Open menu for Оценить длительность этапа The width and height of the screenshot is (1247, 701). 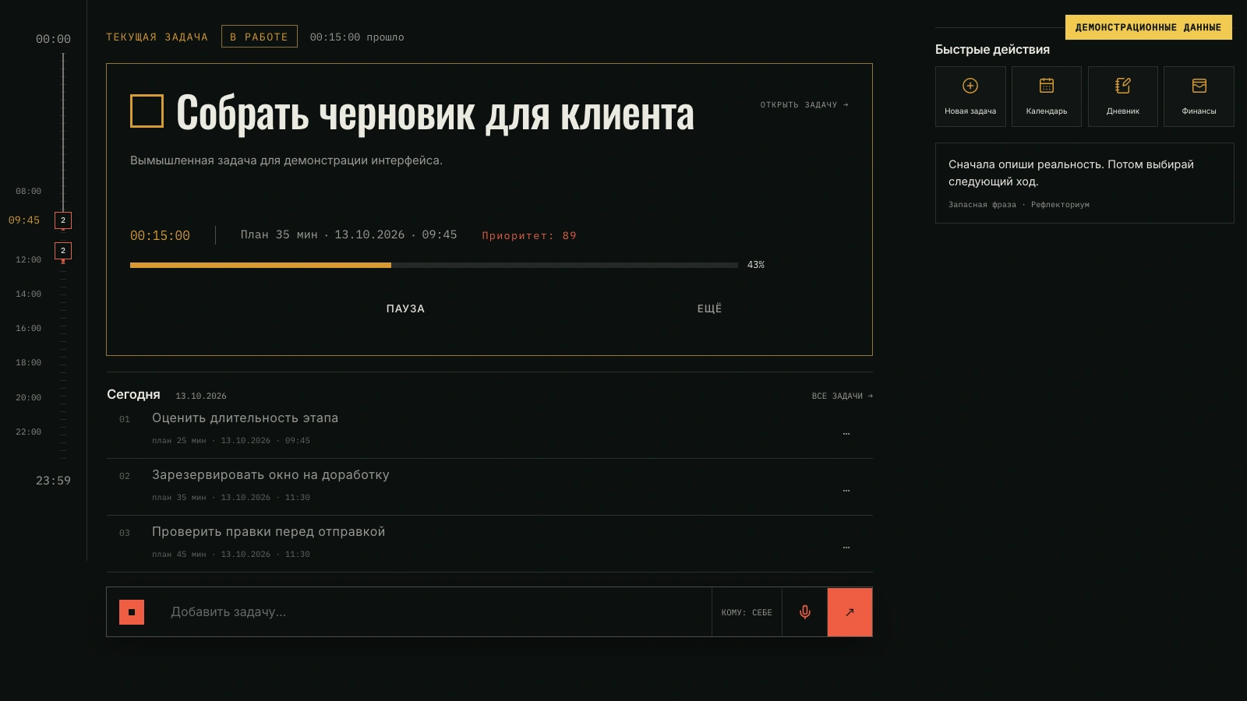[846, 433]
